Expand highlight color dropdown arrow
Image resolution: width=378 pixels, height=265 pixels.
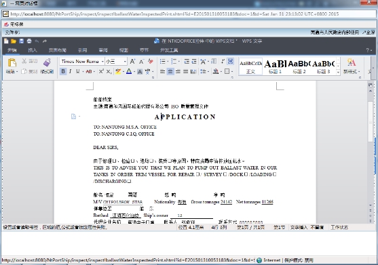click(x=123, y=72)
